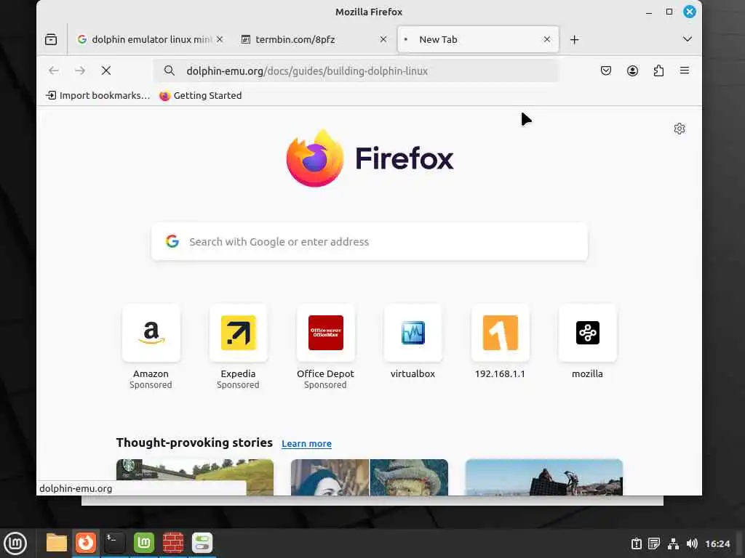Screen dimensions: 745x558
Task: Launch the Files folder from the taskbar
Action: tap(57, 543)
